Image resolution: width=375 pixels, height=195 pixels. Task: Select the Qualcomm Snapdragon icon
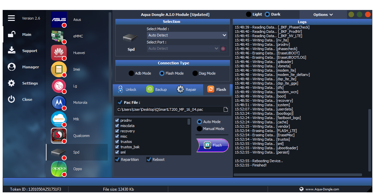pos(59,136)
